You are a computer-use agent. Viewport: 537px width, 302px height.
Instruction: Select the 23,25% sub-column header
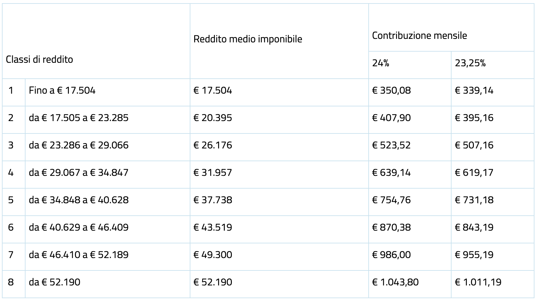point(470,63)
